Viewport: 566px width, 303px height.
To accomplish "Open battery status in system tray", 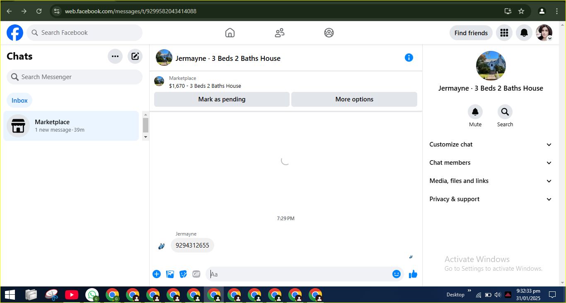I will (488, 295).
